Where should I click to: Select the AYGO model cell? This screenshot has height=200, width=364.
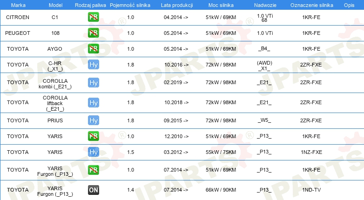pyautogui.click(x=55, y=49)
